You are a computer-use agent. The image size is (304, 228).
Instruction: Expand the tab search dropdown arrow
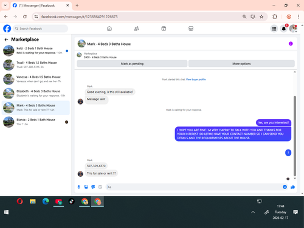pos(5,5)
